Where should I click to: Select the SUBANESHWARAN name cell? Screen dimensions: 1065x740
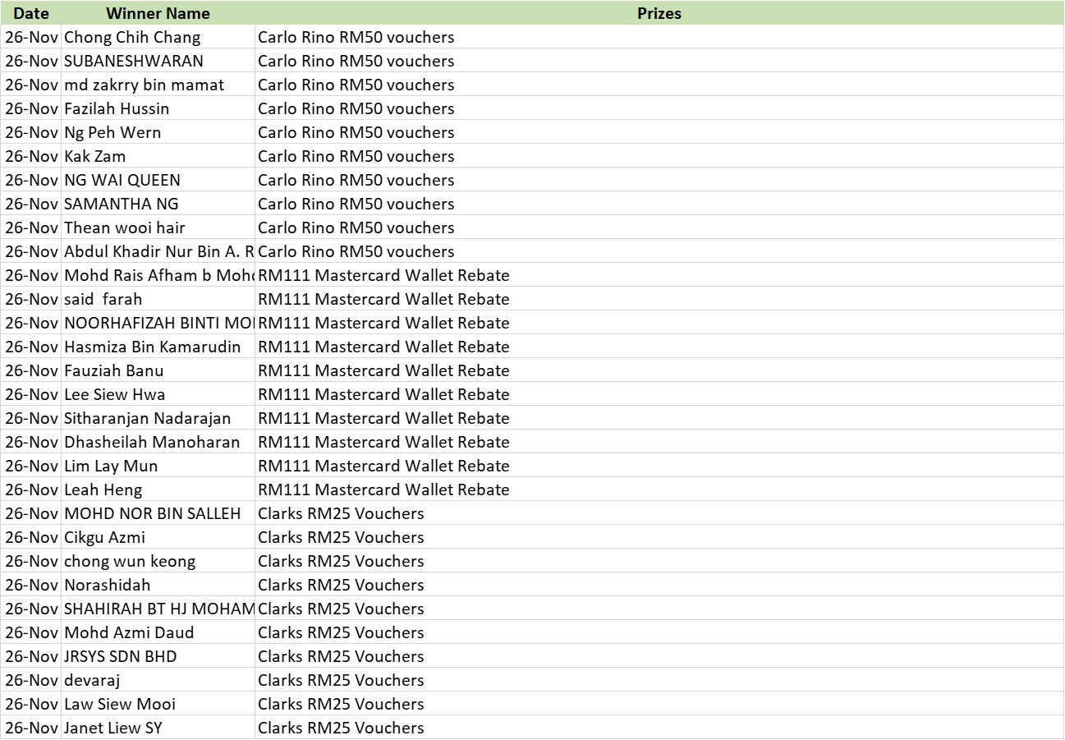click(x=134, y=62)
